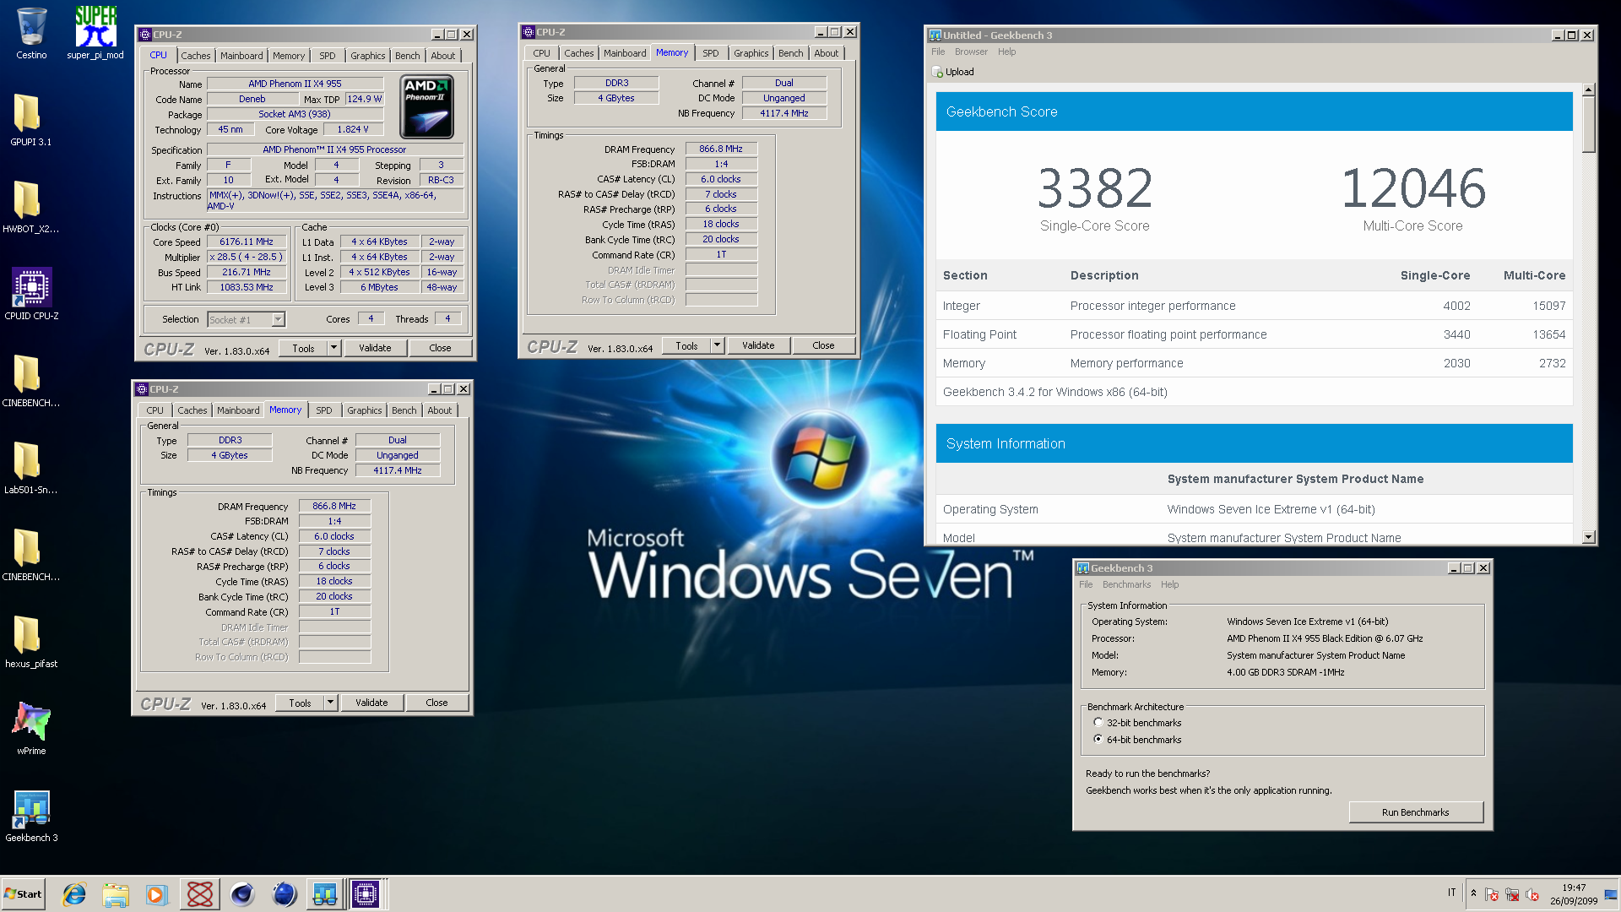The image size is (1621, 912).
Task: Expand Tools dropdown arrow in bottom Memory window
Action: [330, 703]
